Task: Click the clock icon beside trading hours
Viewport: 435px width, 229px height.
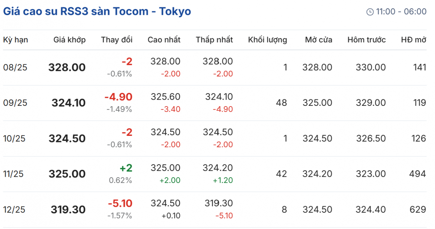Action: point(370,12)
